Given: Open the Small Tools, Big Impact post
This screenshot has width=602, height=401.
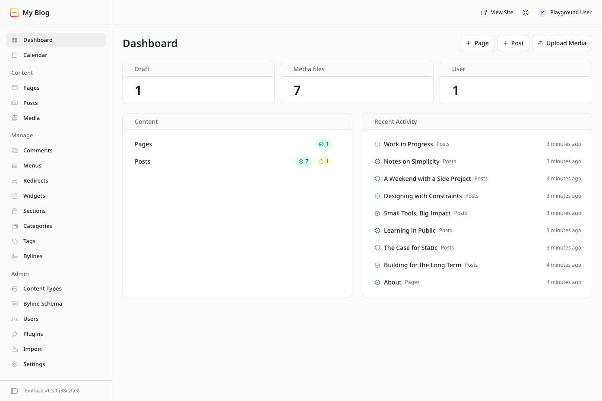Looking at the screenshot, I should pos(417,213).
